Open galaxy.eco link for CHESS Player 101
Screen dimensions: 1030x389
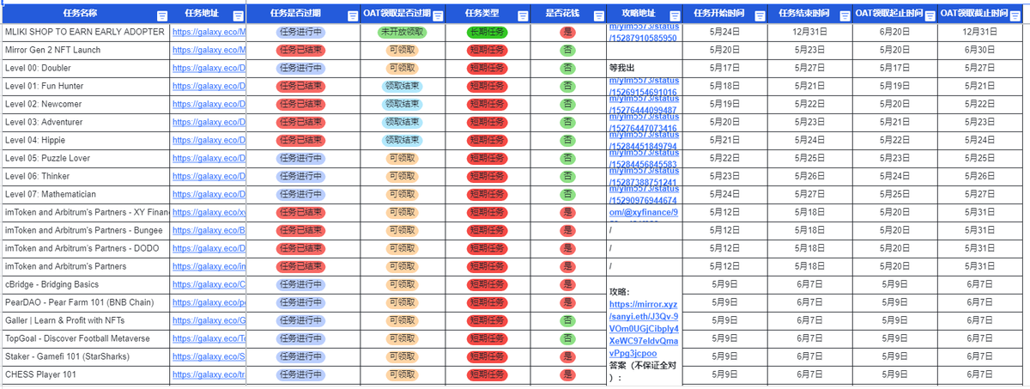209,374
